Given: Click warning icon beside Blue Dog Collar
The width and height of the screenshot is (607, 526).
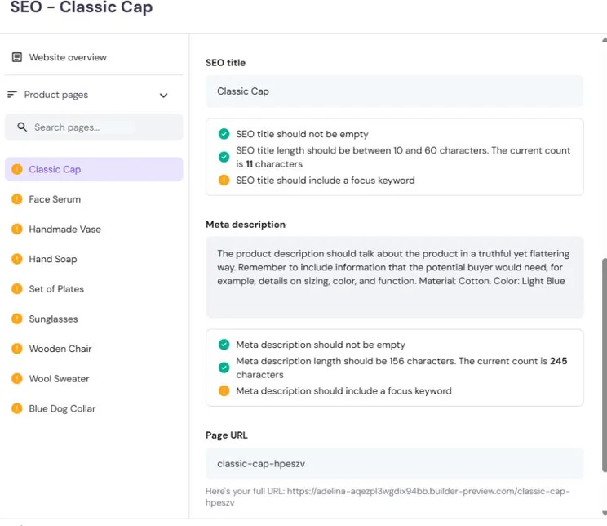Looking at the screenshot, I should click(x=17, y=408).
